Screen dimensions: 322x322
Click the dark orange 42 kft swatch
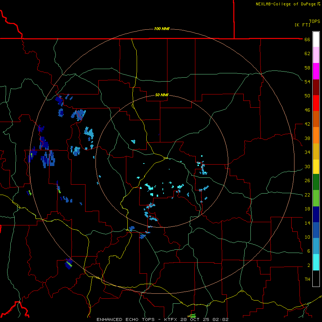coord(316,119)
